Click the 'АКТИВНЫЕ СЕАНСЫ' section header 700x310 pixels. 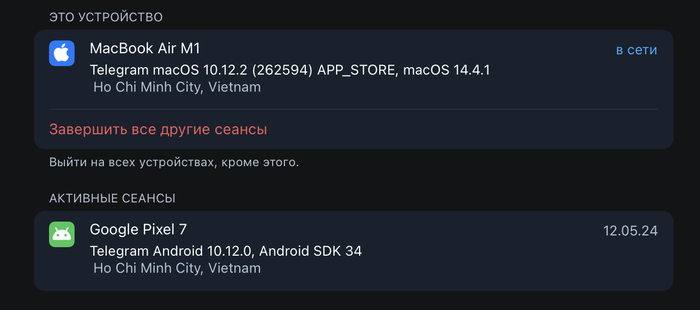click(112, 199)
